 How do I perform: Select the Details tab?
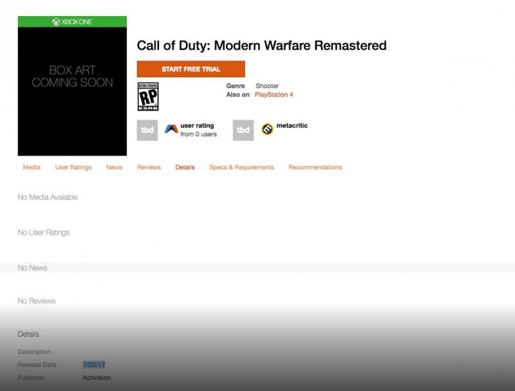coord(185,167)
